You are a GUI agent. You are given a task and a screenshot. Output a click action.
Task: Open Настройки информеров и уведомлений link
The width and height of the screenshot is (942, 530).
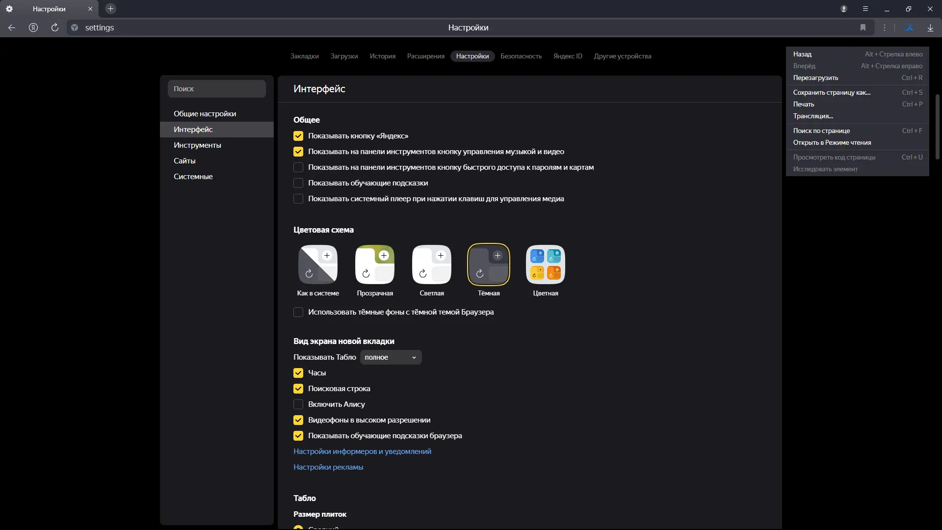click(x=362, y=451)
